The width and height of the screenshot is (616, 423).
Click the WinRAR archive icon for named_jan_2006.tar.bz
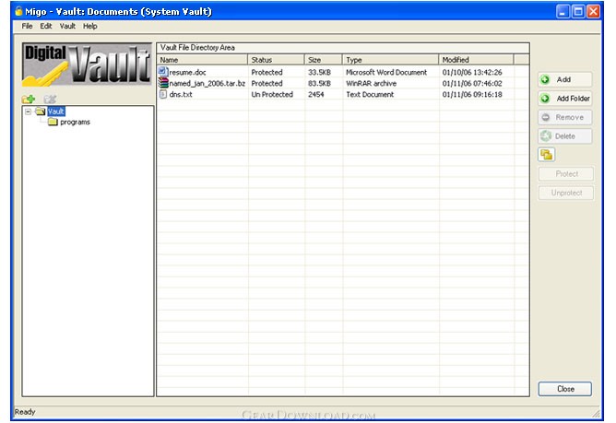click(163, 83)
